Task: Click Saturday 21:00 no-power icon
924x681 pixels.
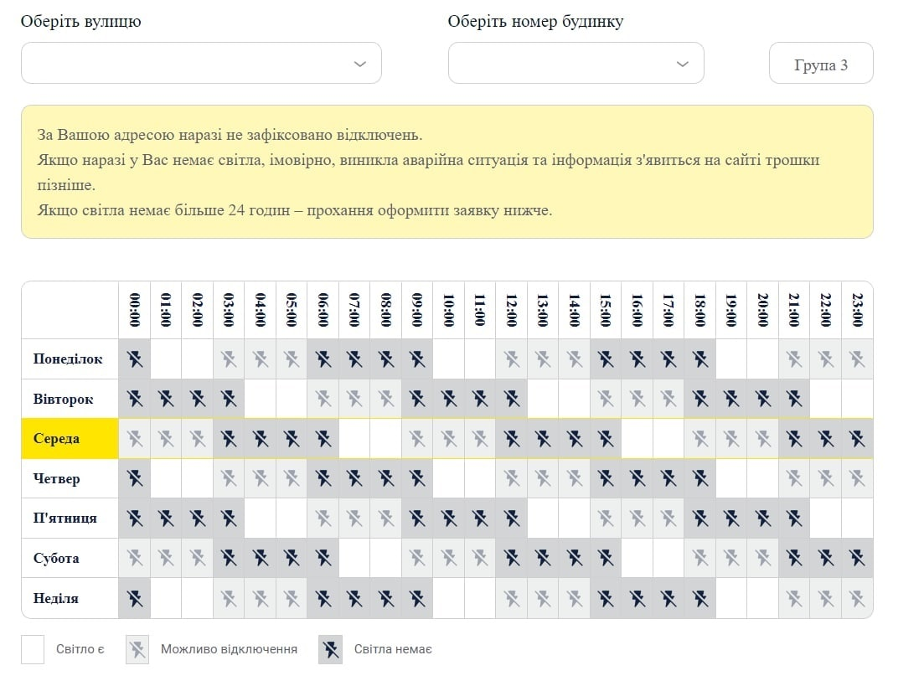Action: [x=794, y=558]
